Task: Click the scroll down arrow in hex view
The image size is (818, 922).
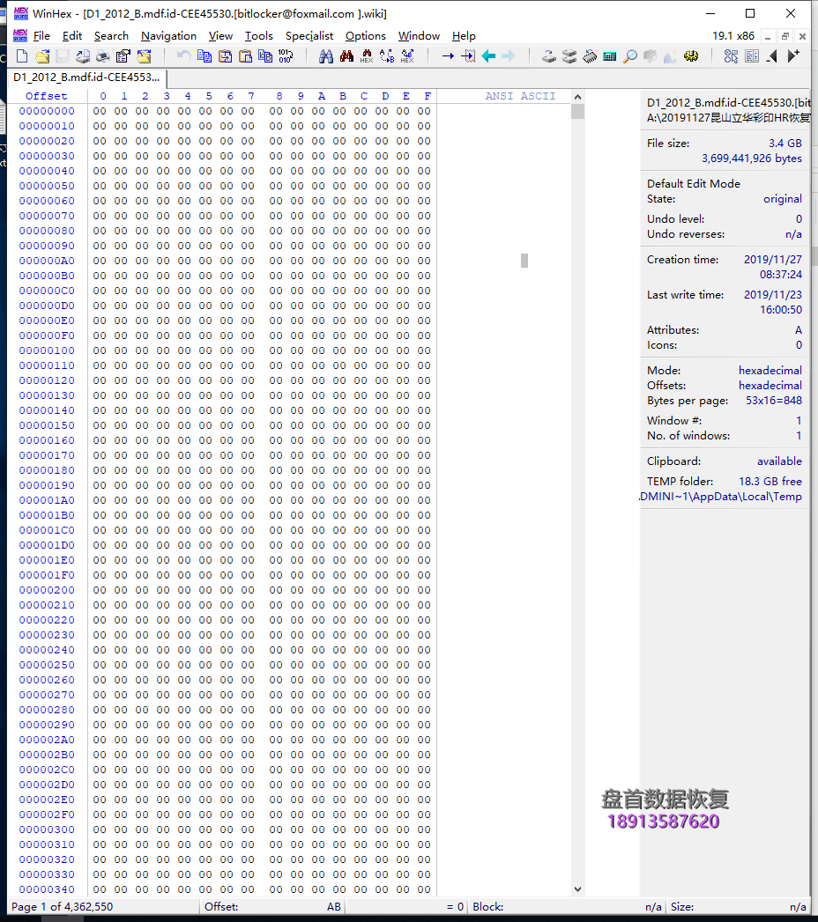Action: coord(578,889)
